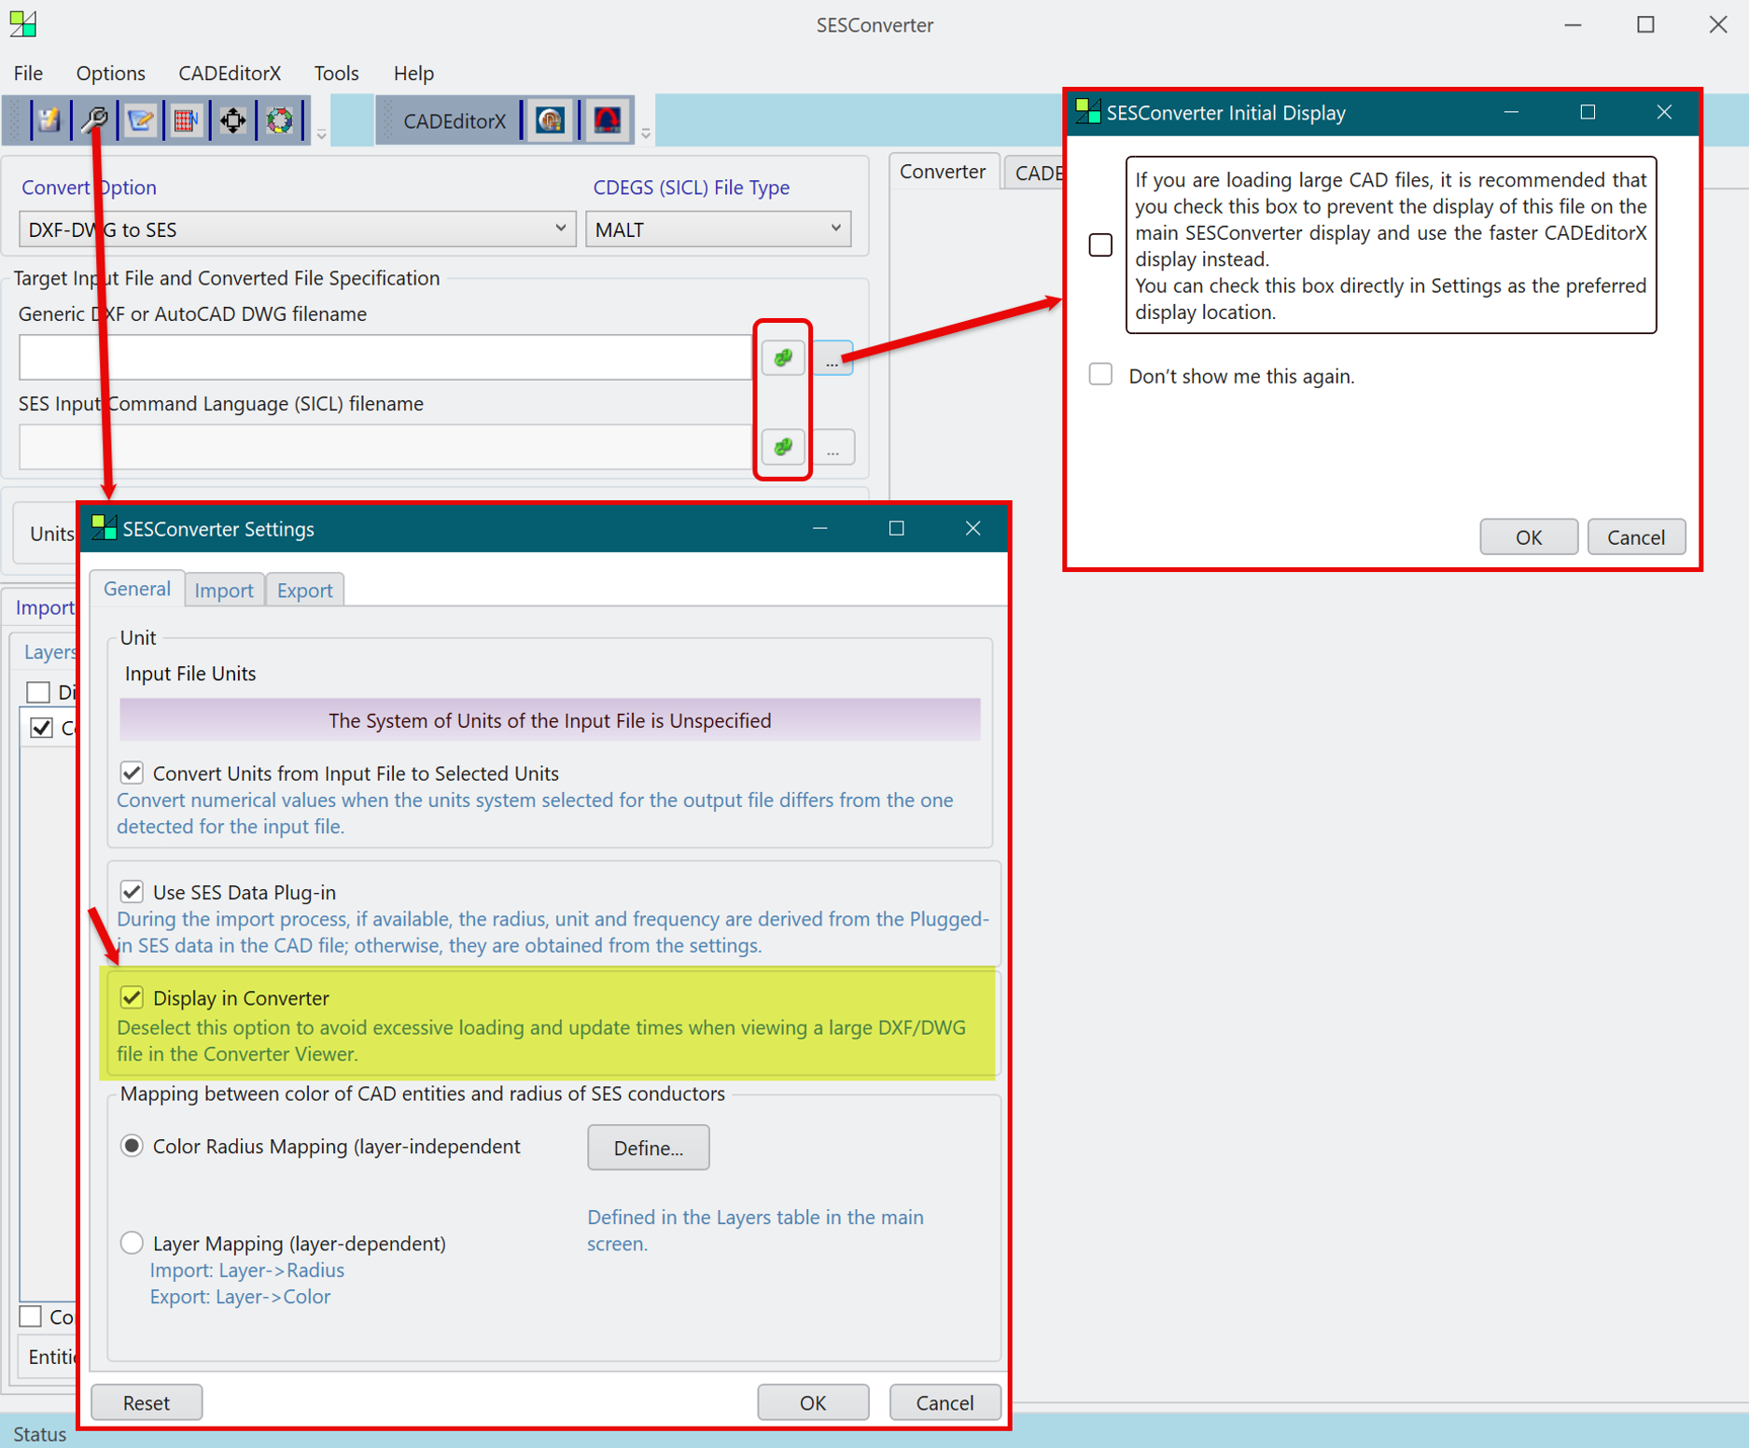
Task: Switch to Export tab in Settings
Action: [x=304, y=590]
